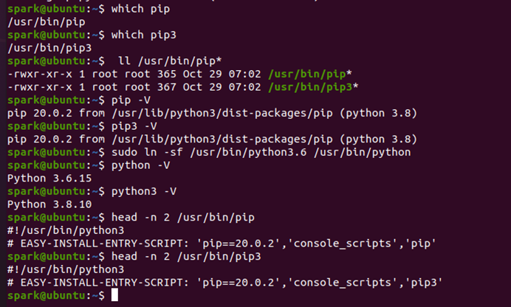The image size is (511, 307).
Task: Click the 'pip3 -V' command text
Action: coord(134,126)
